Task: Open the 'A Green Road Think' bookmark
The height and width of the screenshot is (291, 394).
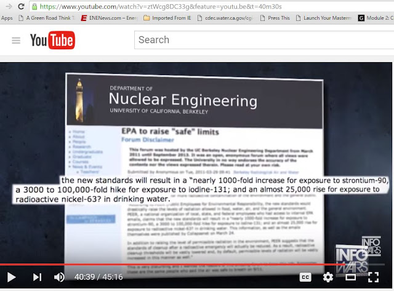Action: pyautogui.click(x=47, y=18)
